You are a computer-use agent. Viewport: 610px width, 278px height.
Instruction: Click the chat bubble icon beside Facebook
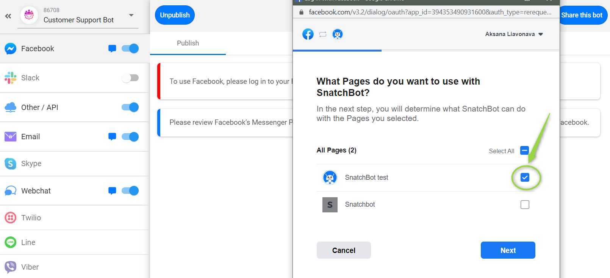click(x=112, y=49)
